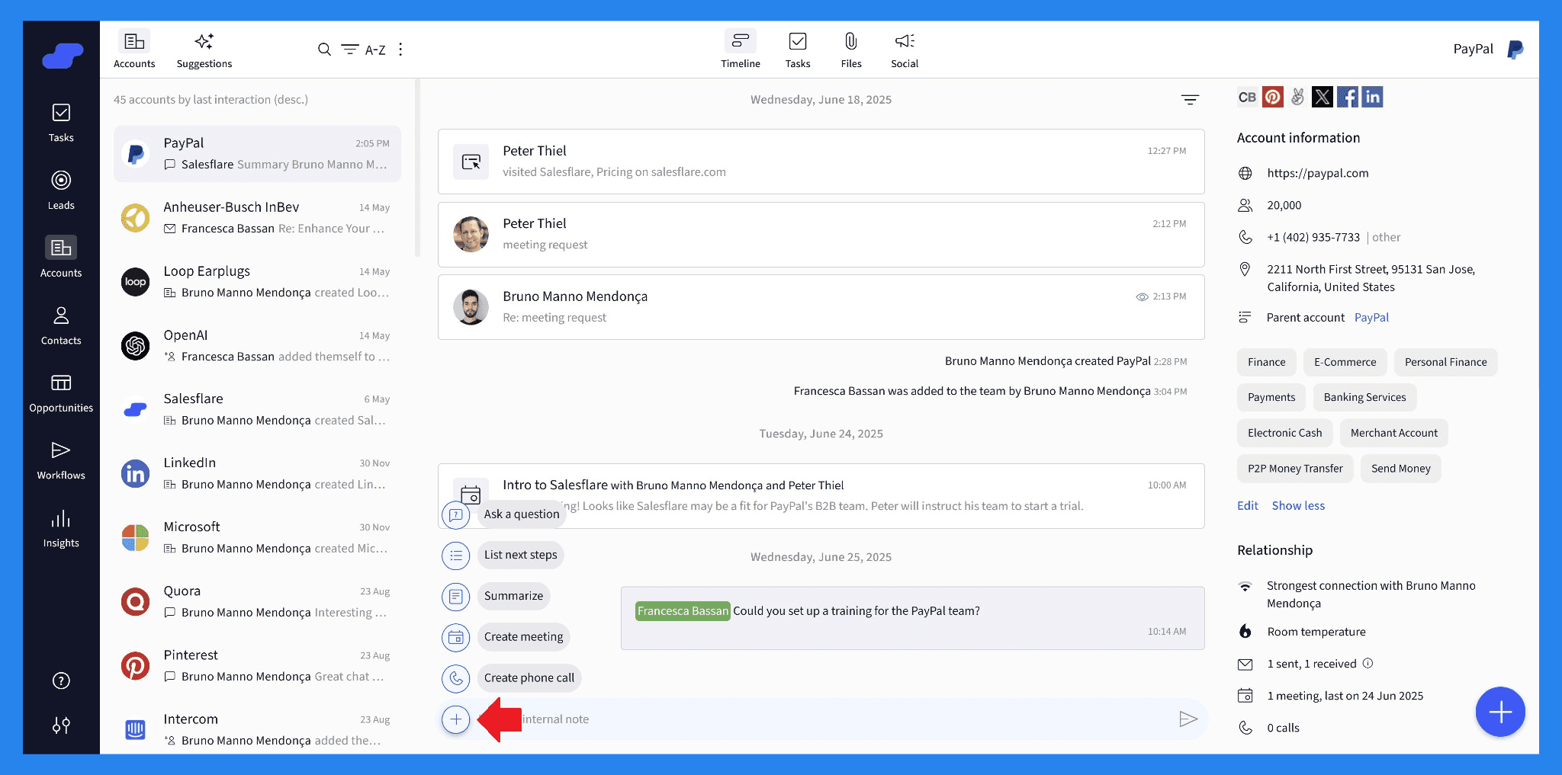Select the Accounts tab at top
Screen dimensions: 1562x775
134,50
